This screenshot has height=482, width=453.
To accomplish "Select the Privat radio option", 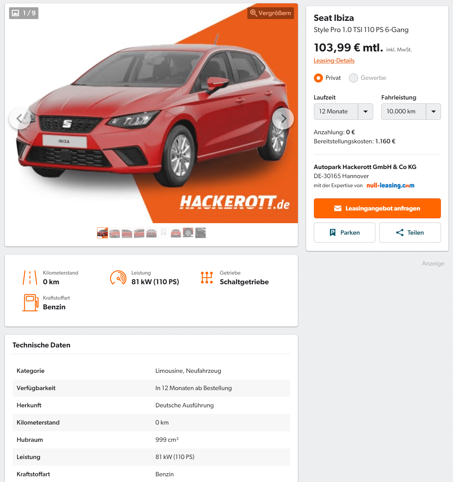I will 318,78.
